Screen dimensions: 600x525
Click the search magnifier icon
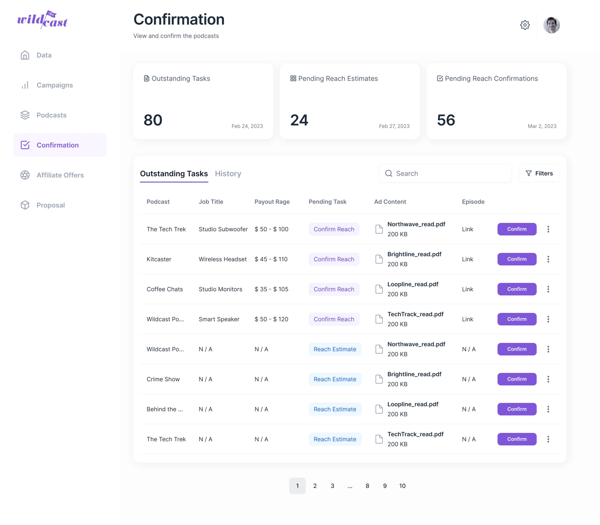coord(388,173)
